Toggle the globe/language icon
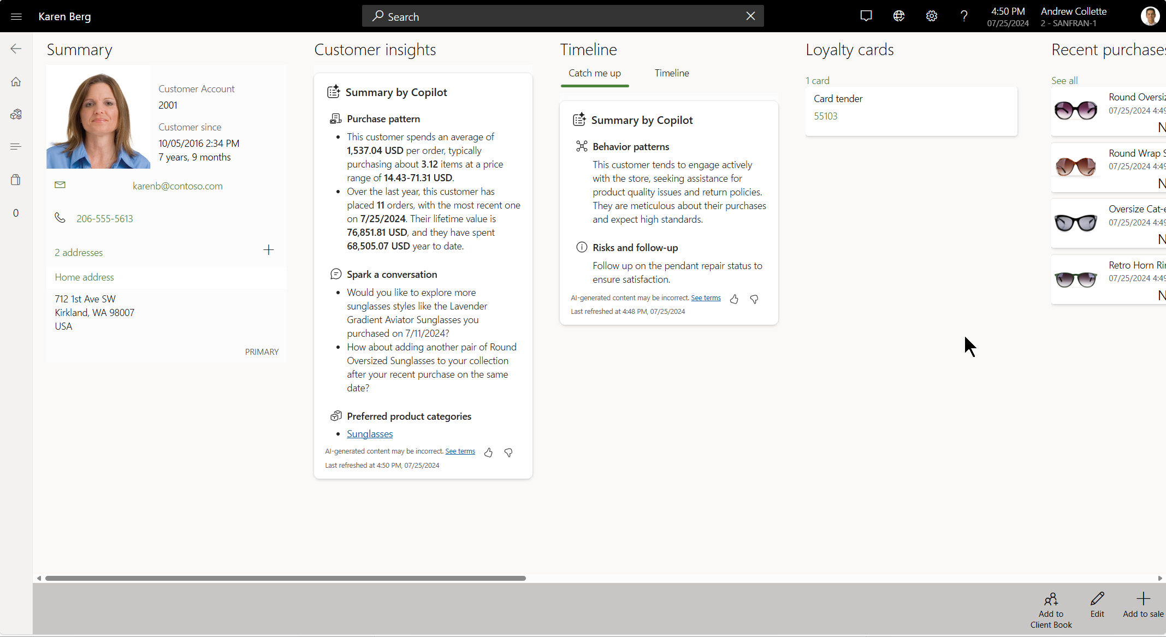Screen dimensions: 1166x637 pos(899,16)
